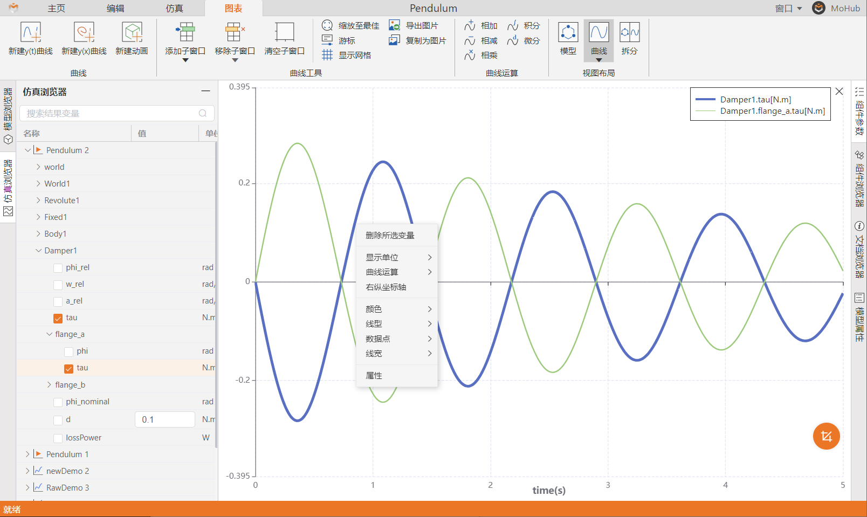
Task: Click 复制为图片 copy as image
Action: (x=417, y=40)
